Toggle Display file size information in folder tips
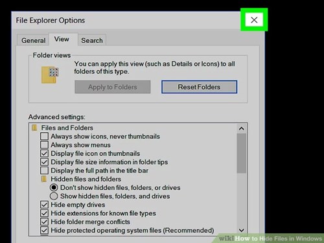 point(44,162)
